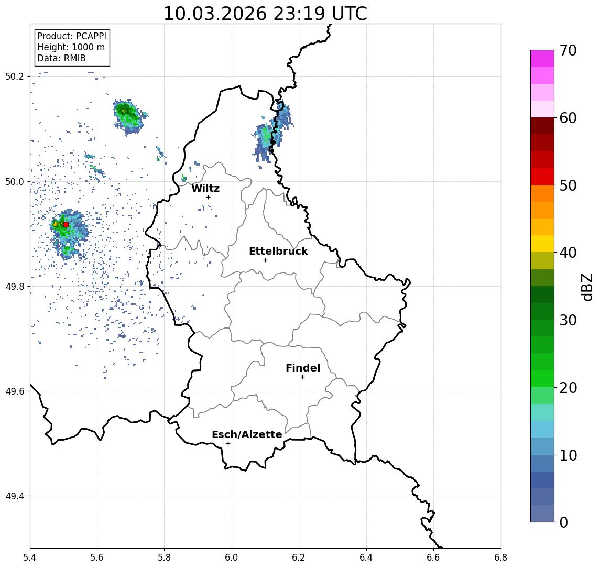Click the latitude tick label 49.6
This screenshot has height=568, width=600.
[x=14, y=391]
